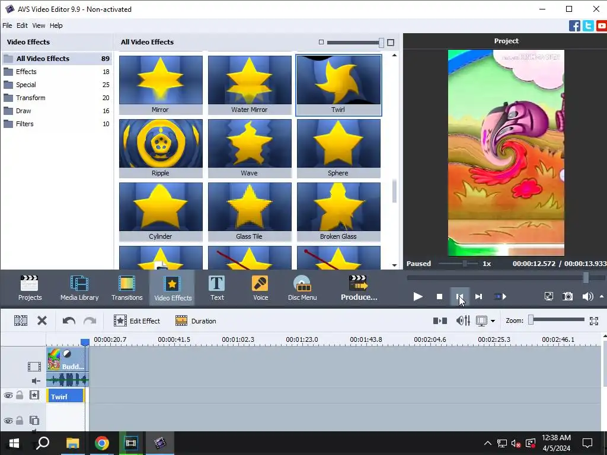
Task: Open the audio mixer icon
Action: click(x=463, y=321)
